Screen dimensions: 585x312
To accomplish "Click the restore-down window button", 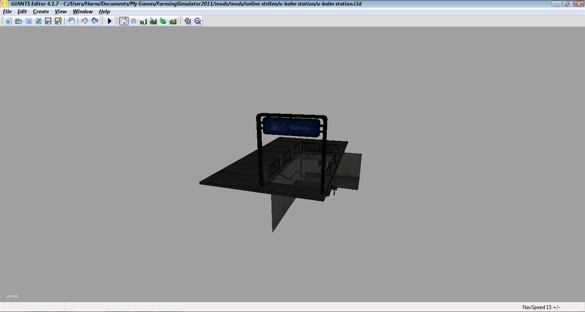I will pyautogui.click(x=568, y=3).
